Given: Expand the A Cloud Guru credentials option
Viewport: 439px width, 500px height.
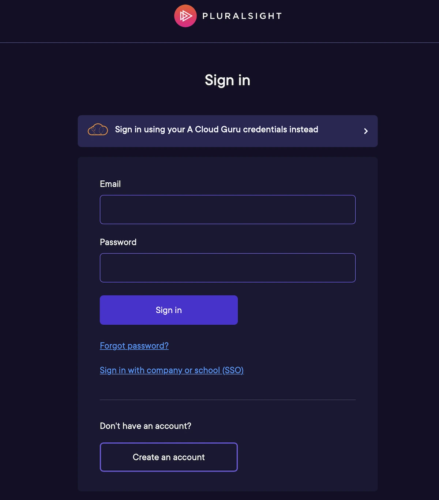Looking at the screenshot, I should coord(228,131).
